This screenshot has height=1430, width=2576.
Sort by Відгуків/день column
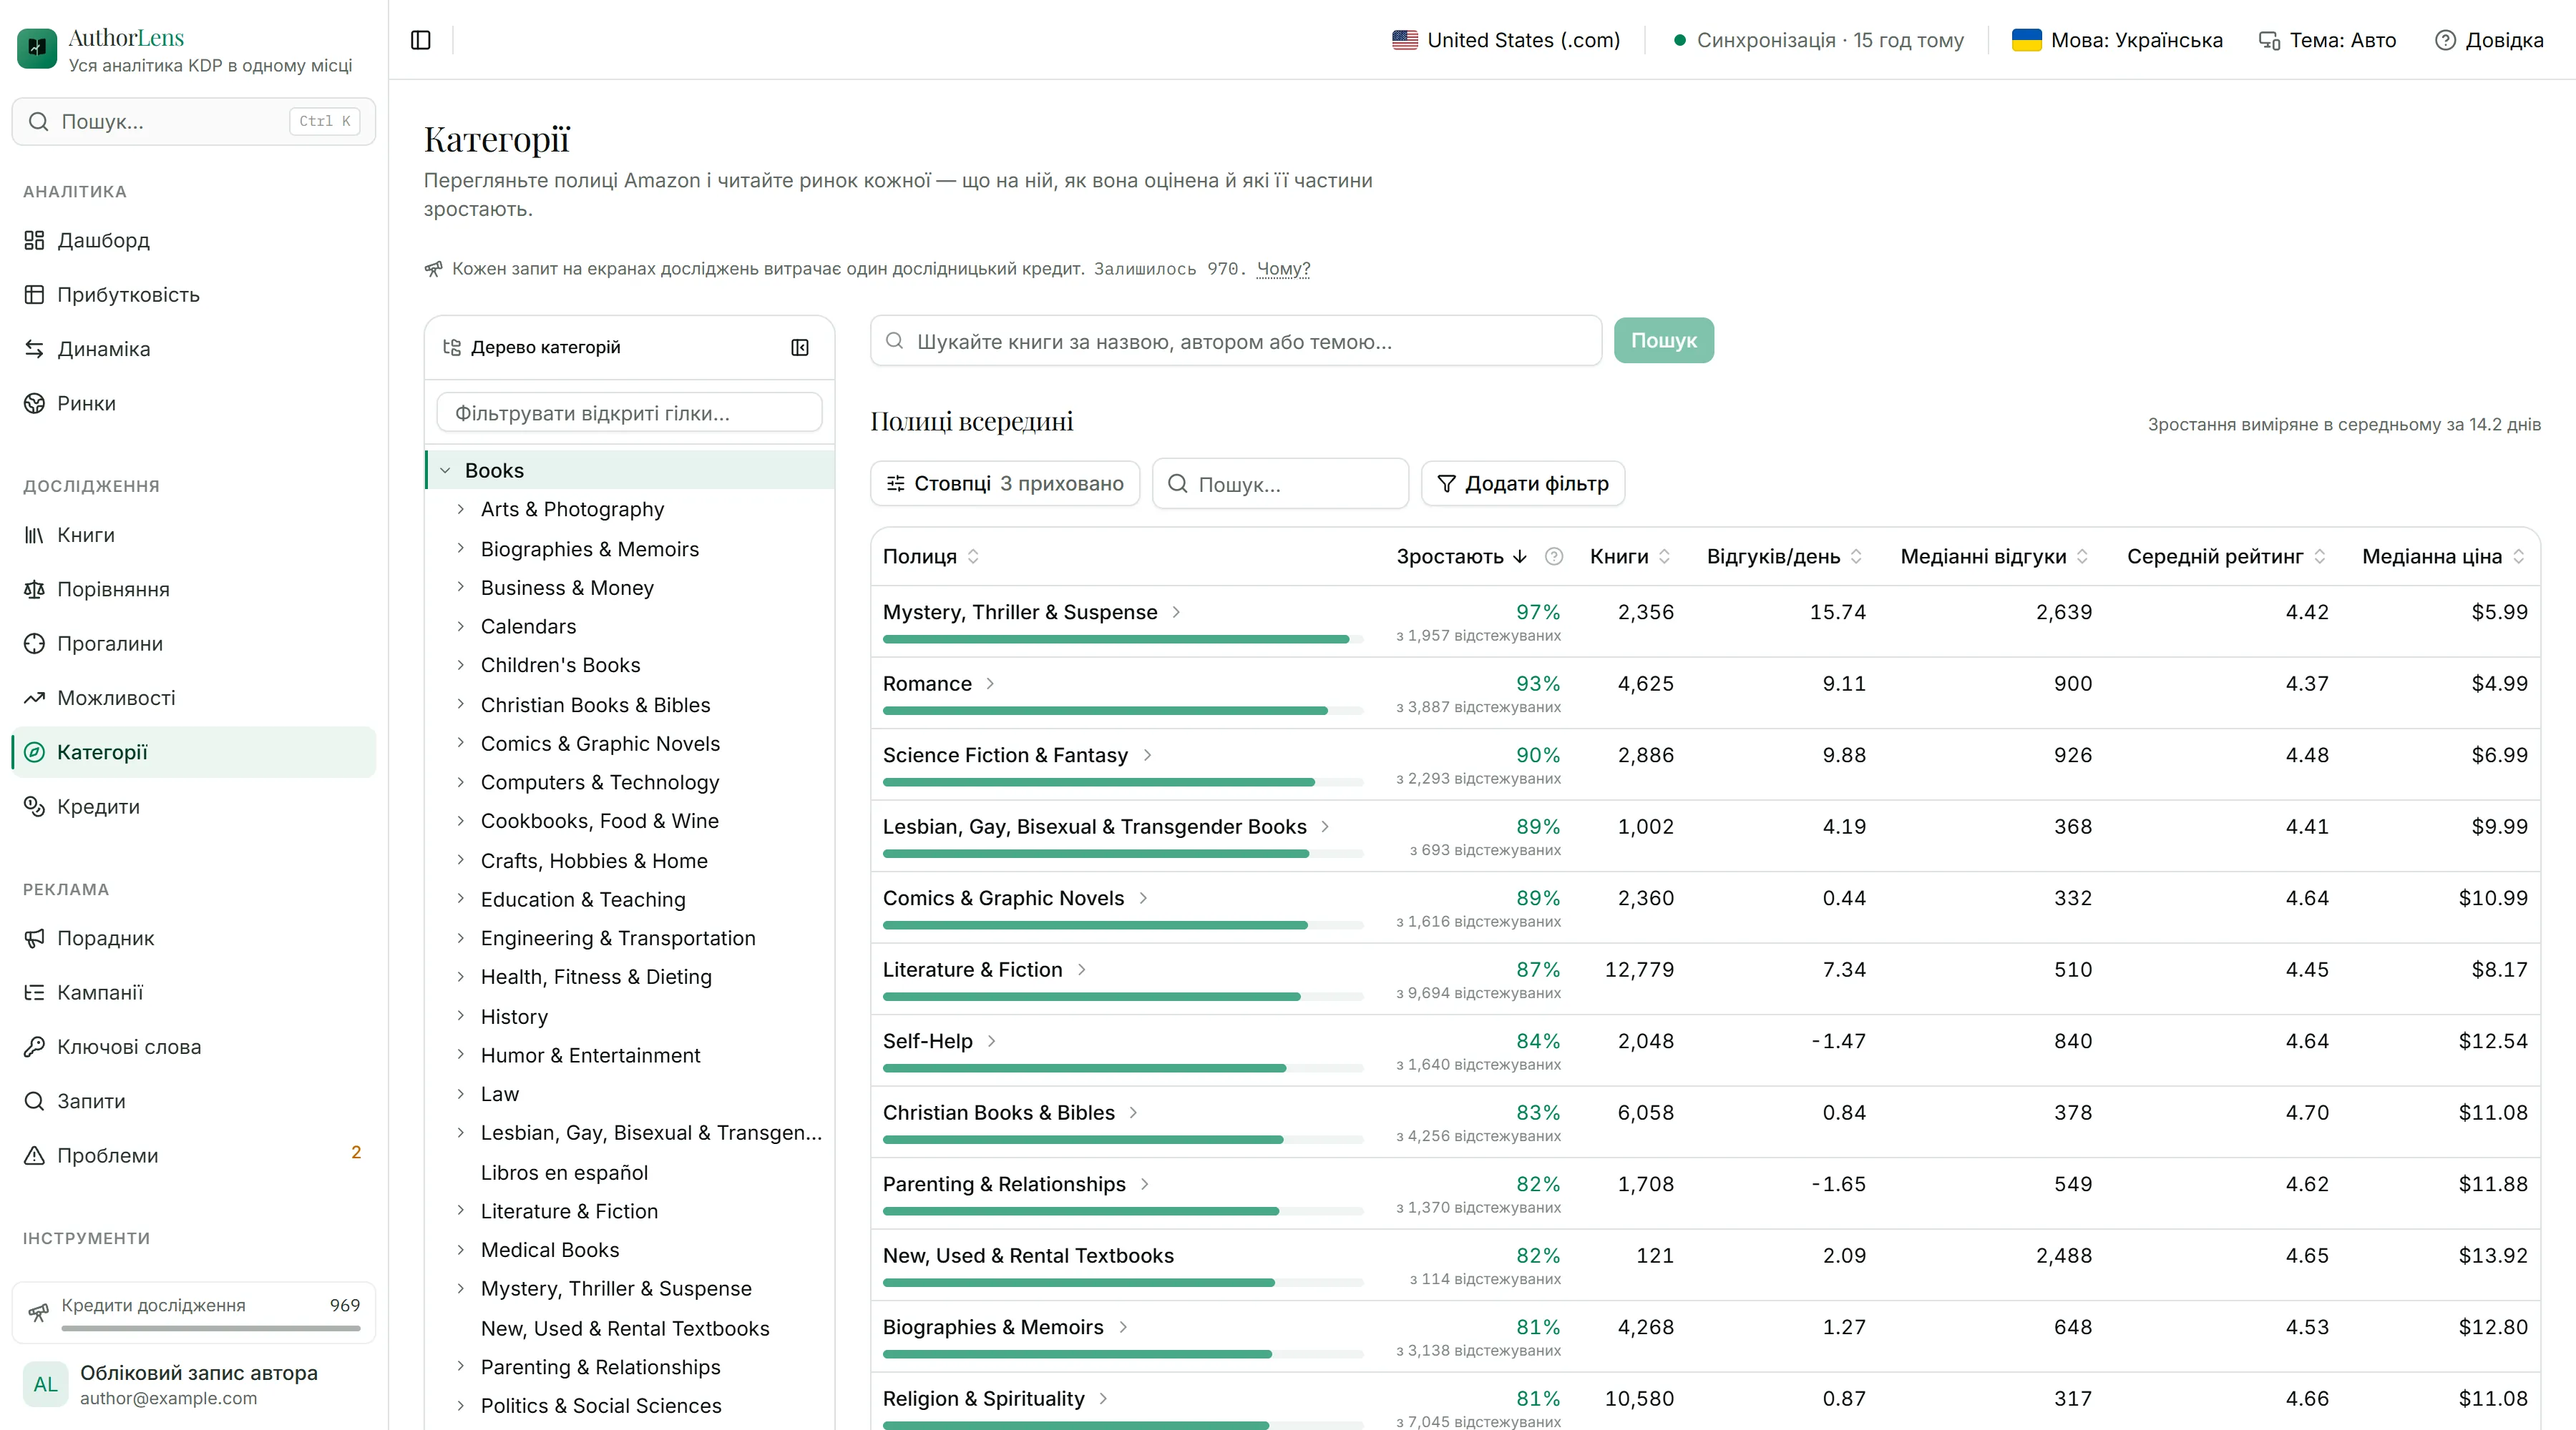click(1784, 556)
